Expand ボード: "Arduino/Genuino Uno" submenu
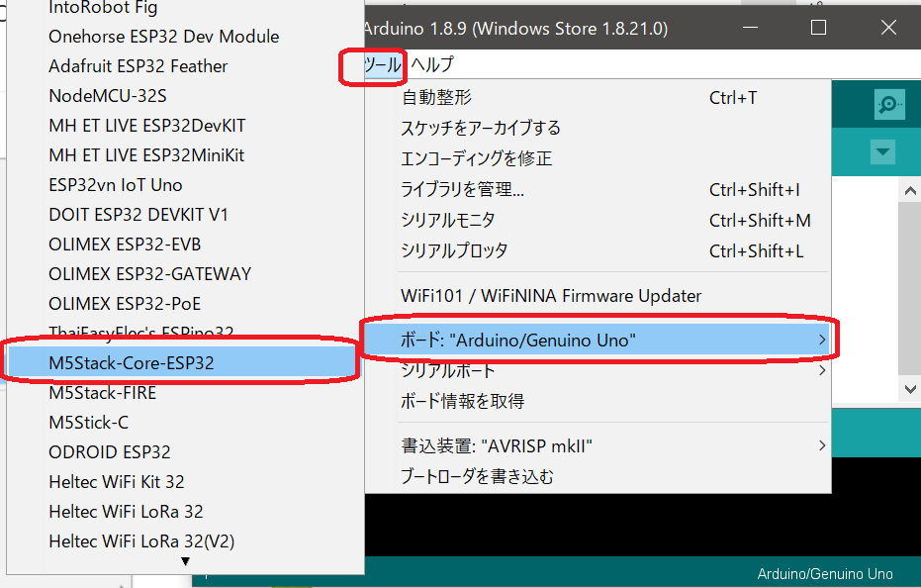 point(598,340)
